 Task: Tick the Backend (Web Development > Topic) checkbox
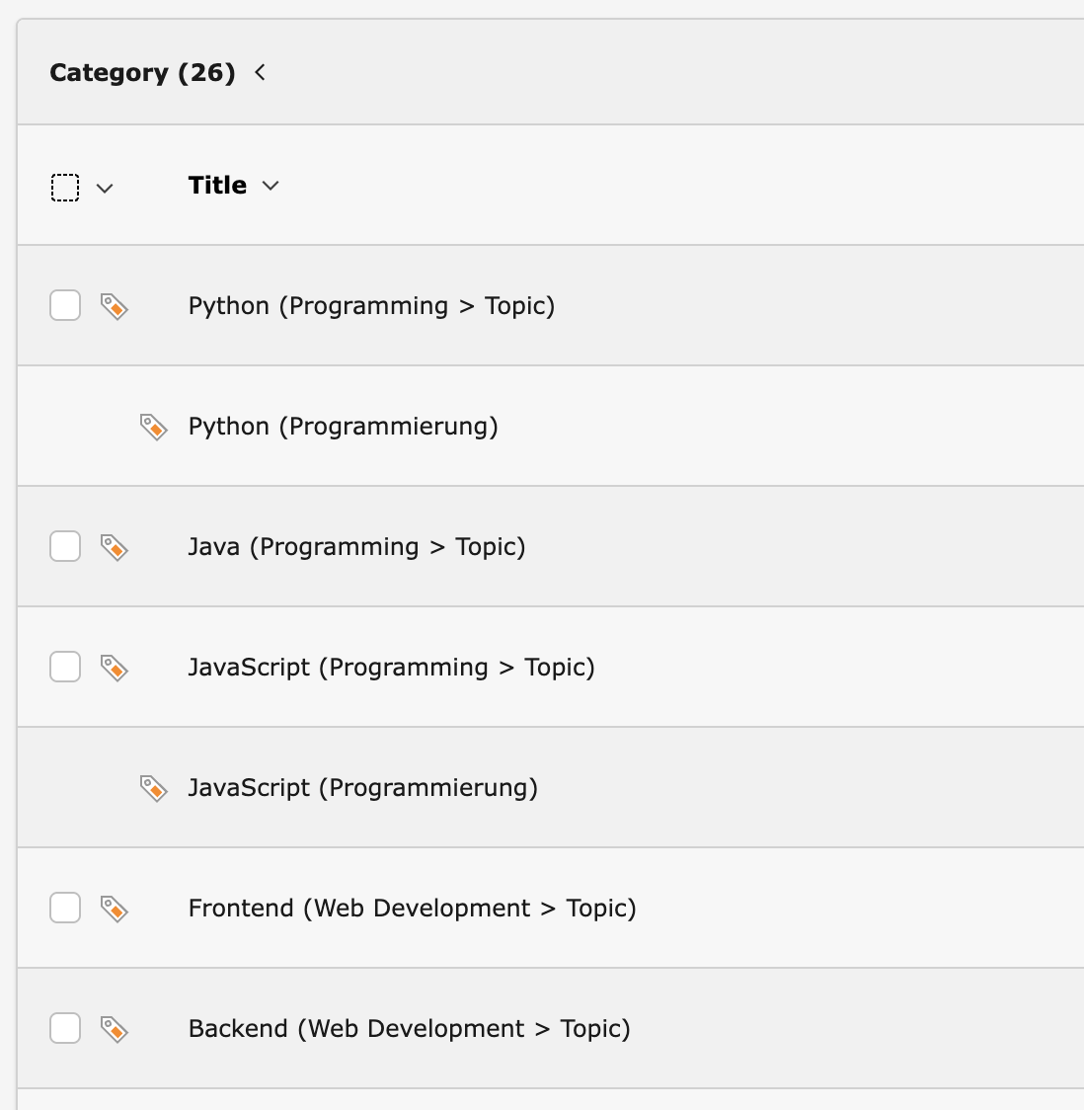[65, 1027]
